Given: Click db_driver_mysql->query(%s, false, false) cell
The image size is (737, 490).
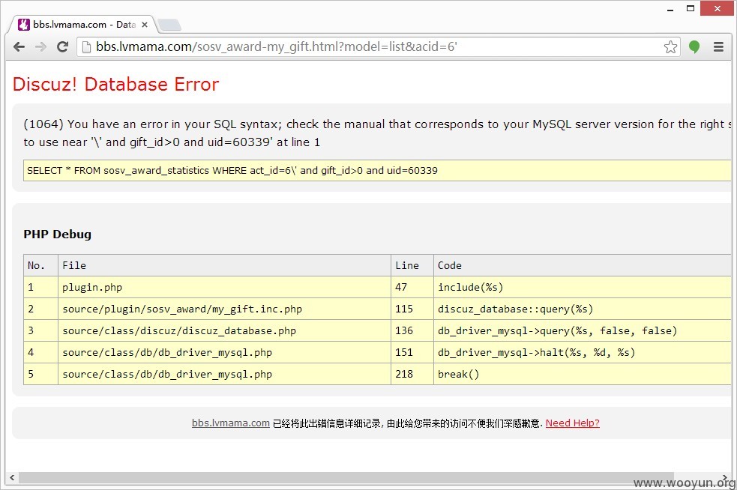Looking at the screenshot, I should [x=582, y=330].
